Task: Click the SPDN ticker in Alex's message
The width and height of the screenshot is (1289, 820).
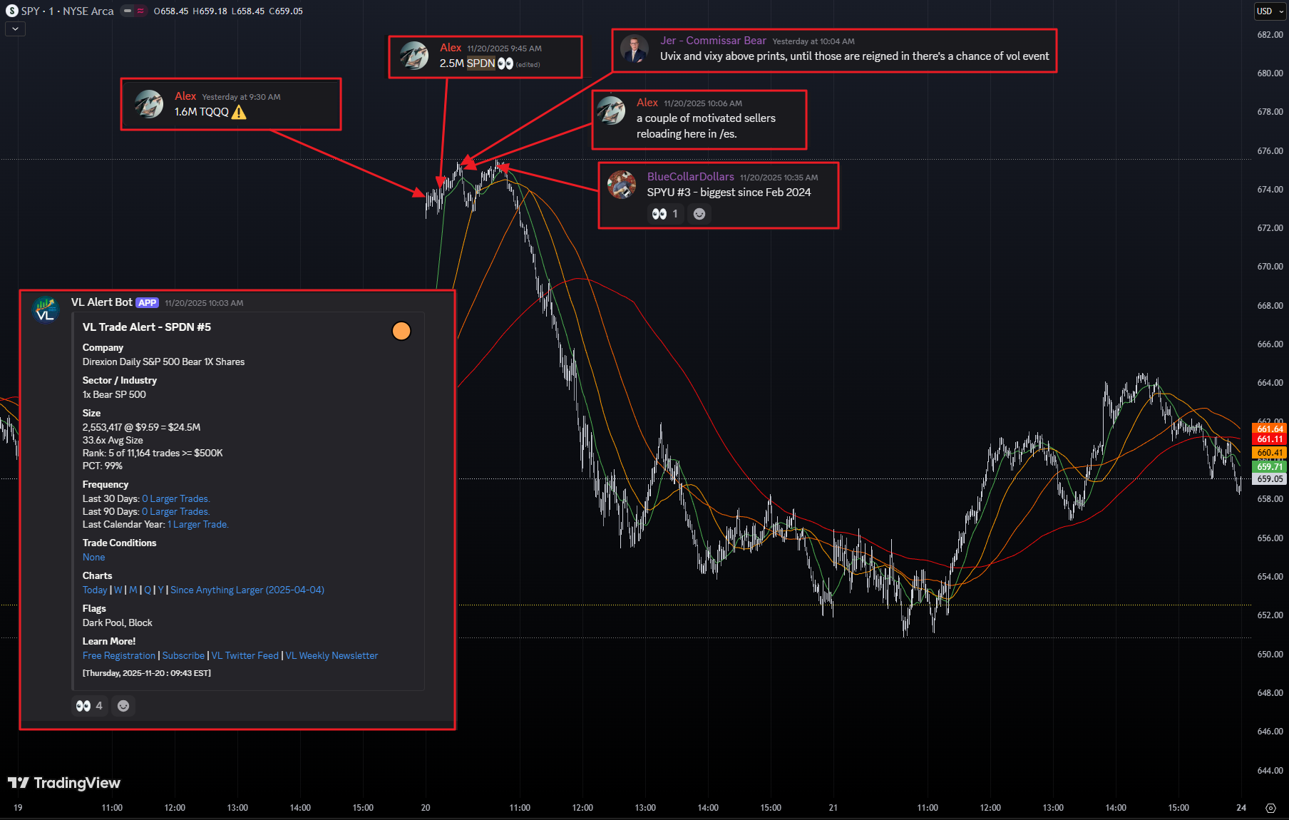Action: (481, 63)
